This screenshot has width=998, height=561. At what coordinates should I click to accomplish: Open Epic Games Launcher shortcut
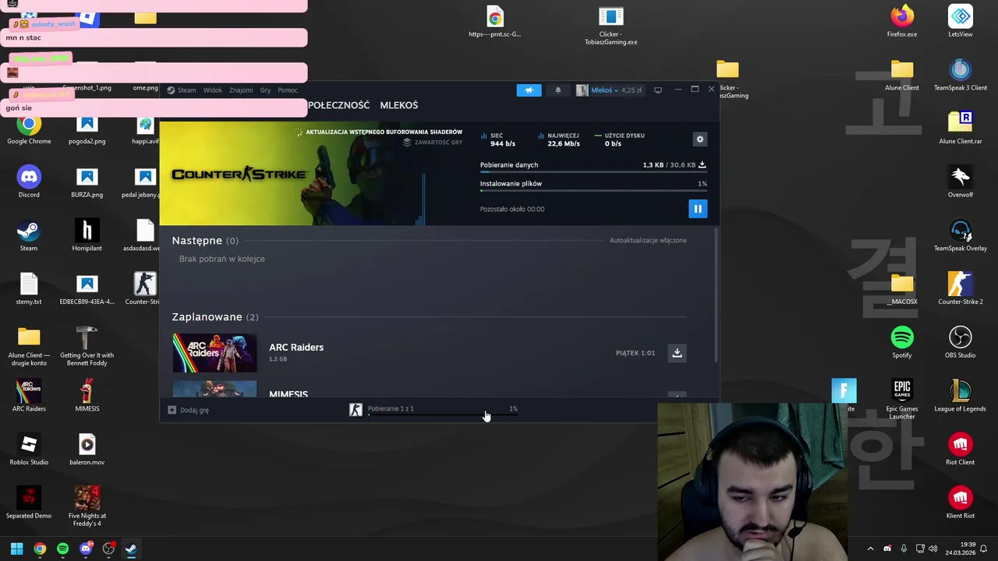click(902, 400)
